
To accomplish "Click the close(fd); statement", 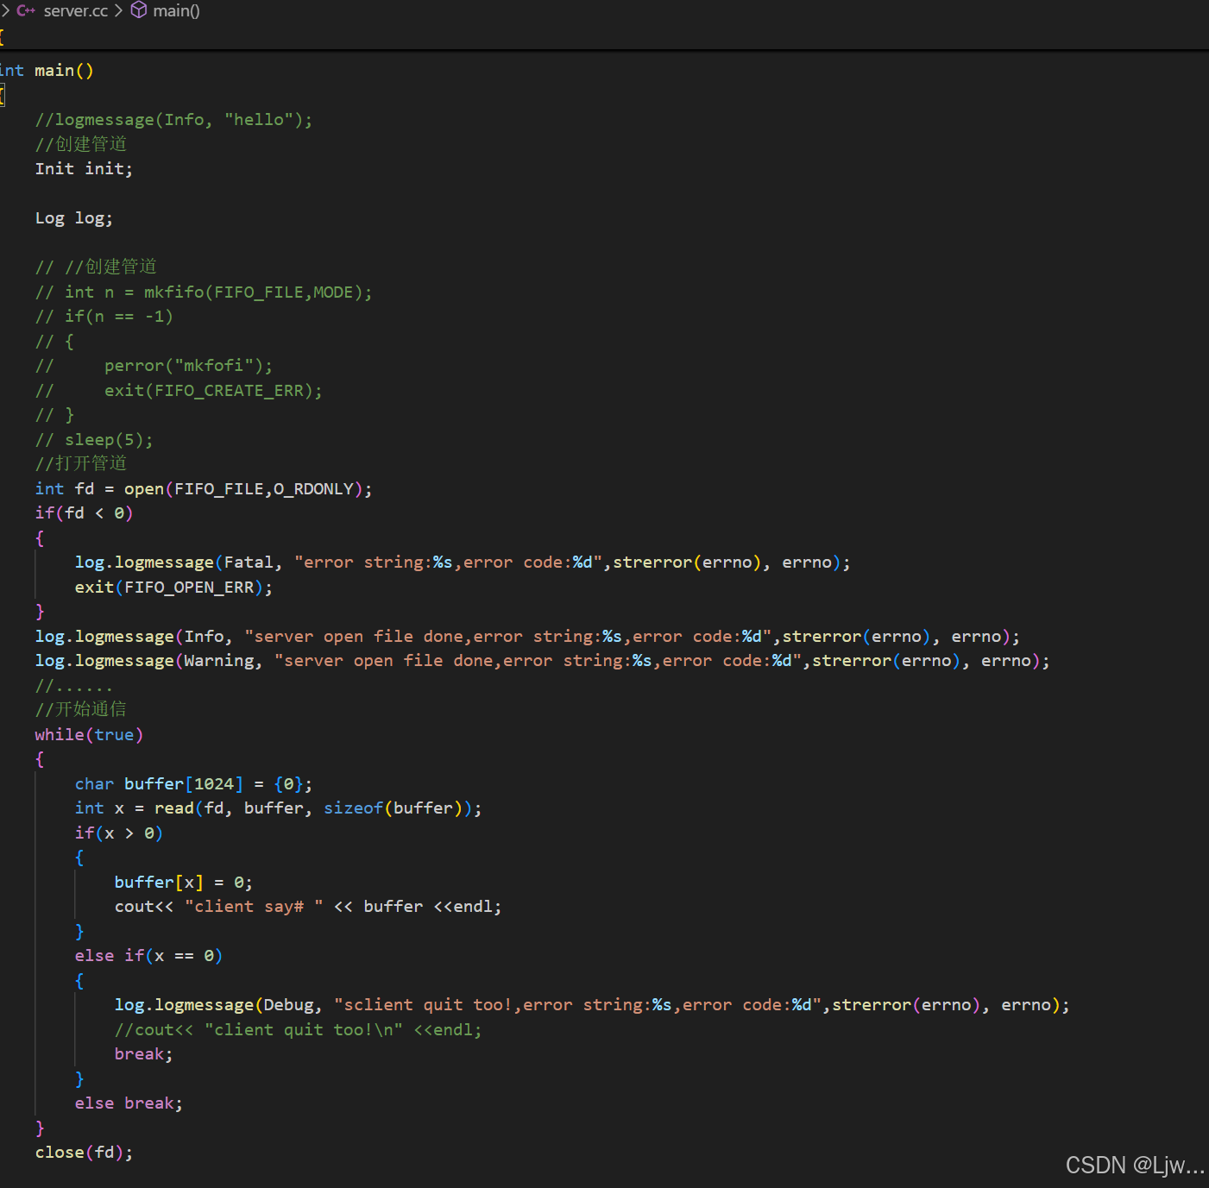I will coord(84,1153).
